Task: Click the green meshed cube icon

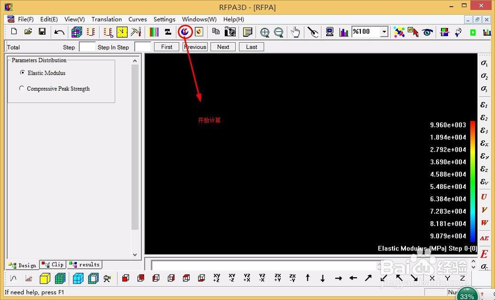Action: [x=60, y=278]
